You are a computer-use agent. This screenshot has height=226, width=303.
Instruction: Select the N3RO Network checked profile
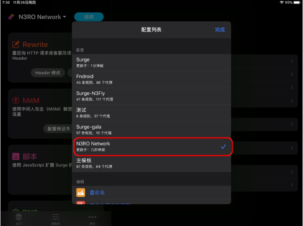pos(151,146)
